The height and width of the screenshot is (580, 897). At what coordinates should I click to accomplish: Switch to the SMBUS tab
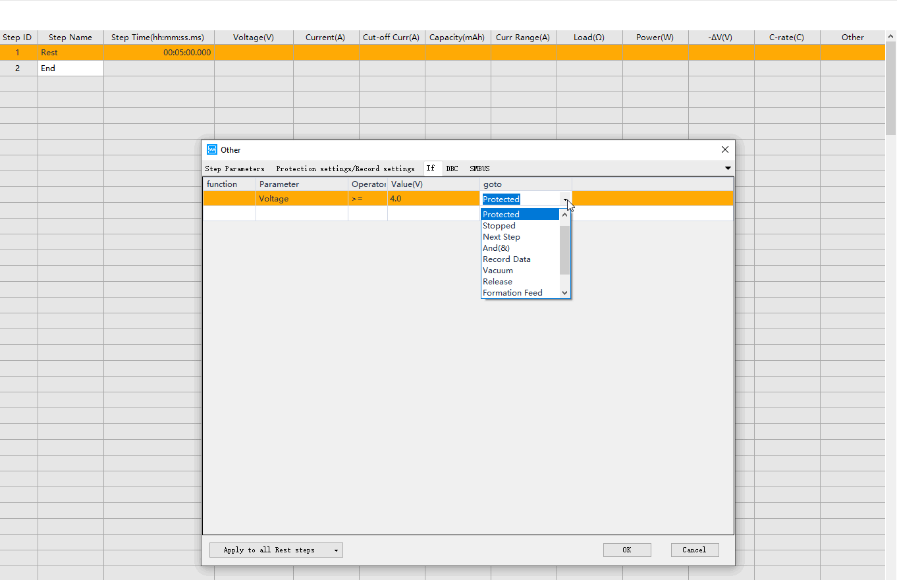point(479,169)
